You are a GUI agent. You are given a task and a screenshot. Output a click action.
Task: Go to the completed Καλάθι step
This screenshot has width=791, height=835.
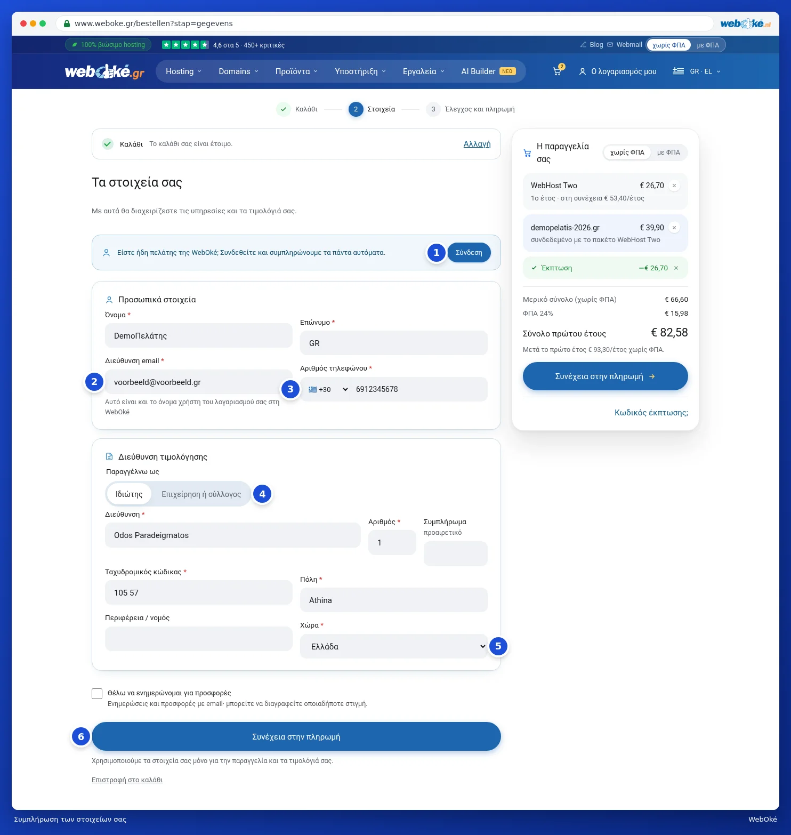(297, 109)
